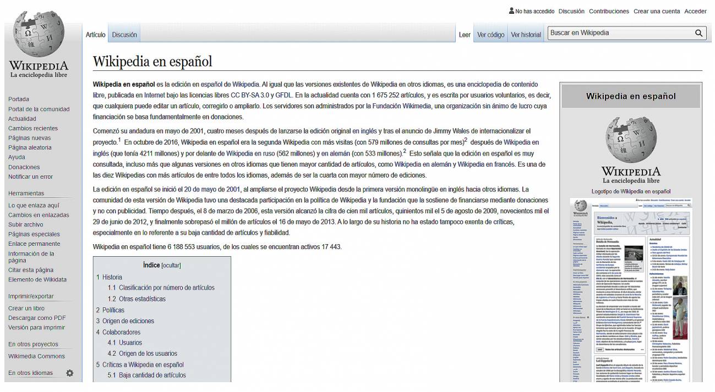The height and width of the screenshot is (392, 715).
Task: Click the Wikipedia globe logo in sidebar
Action: pyautogui.click(x=39, y=33)
